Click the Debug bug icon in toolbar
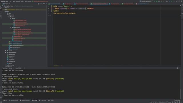The image size is (183, 103). [x=157, y=1]
